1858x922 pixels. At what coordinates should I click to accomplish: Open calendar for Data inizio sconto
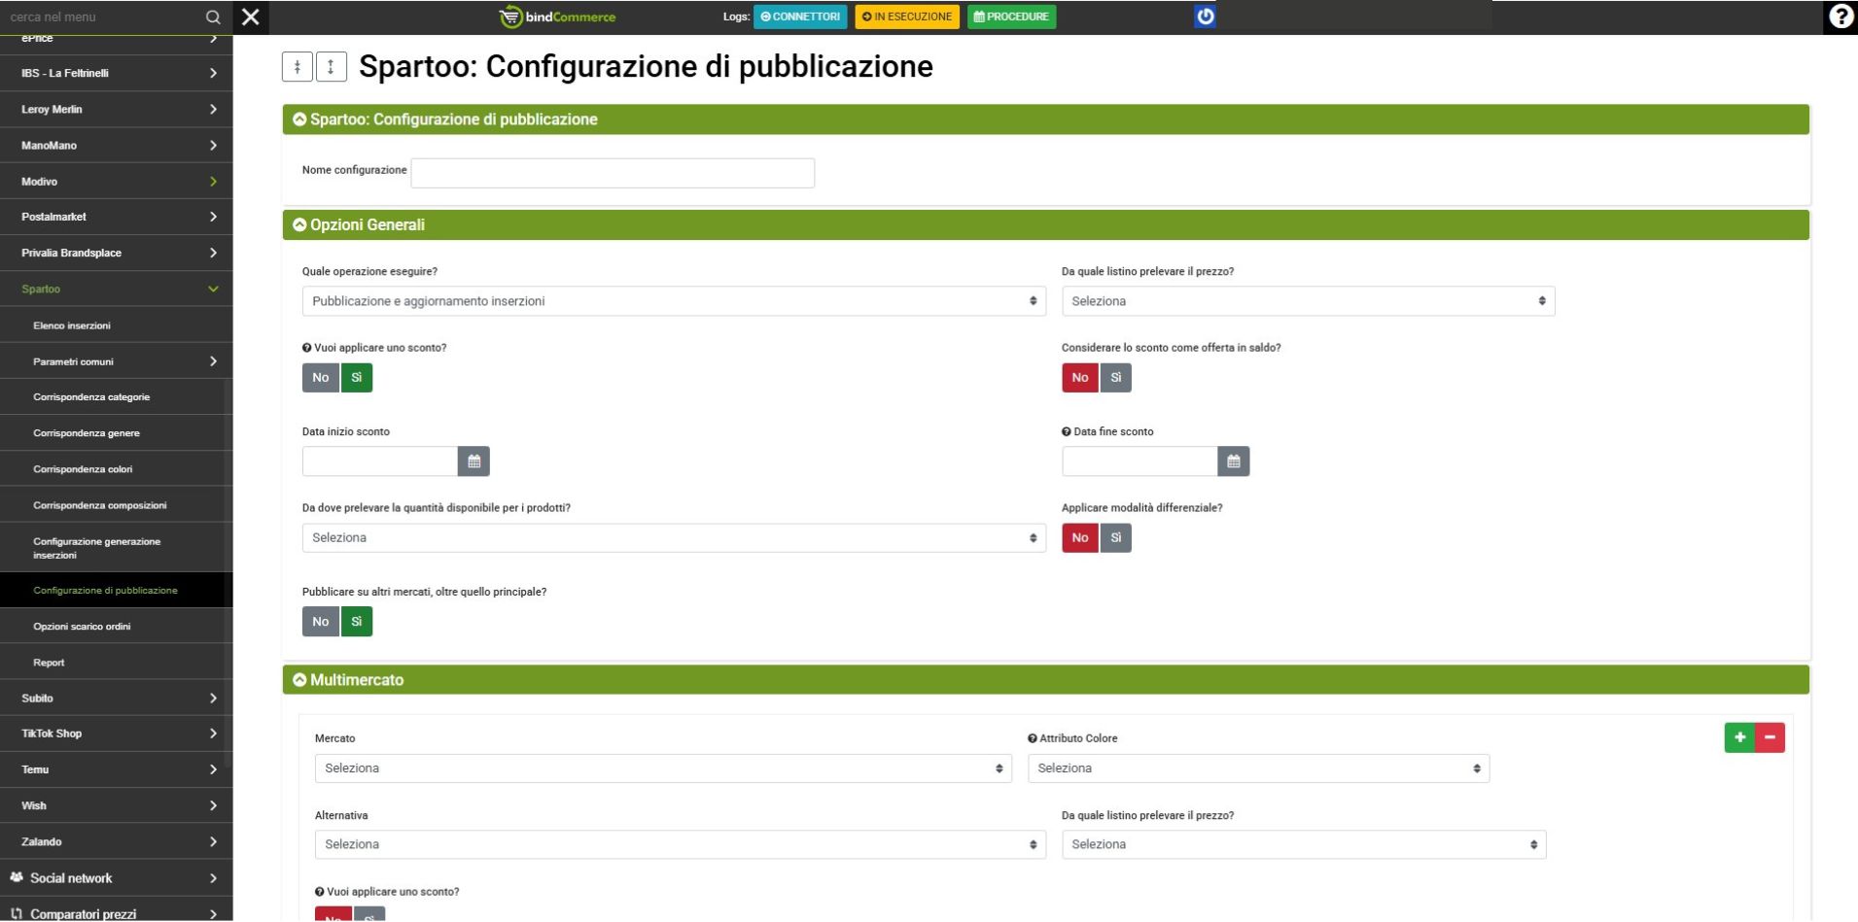coord(473,461)
